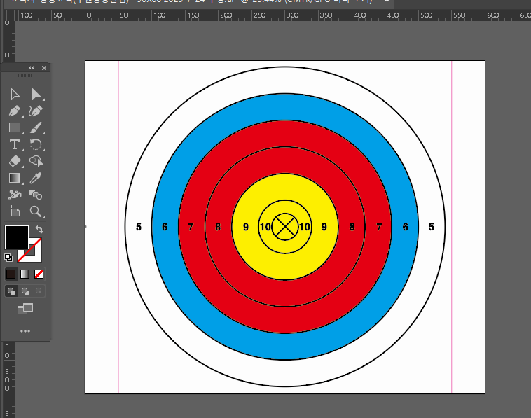Click the open document title tab
Screen dimensions: 531x418
coord(189,2)
